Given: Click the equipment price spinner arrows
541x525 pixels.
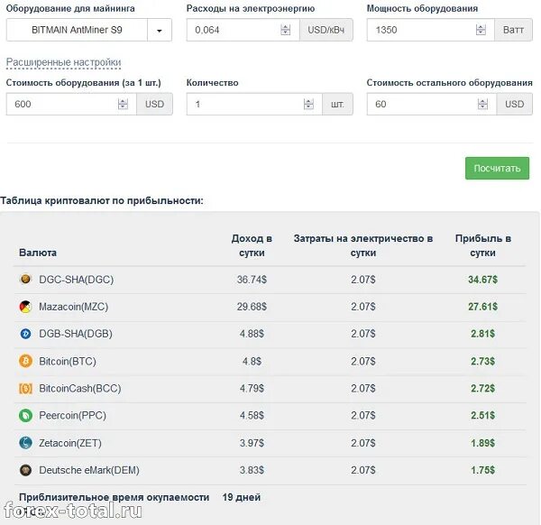Looking at the screenshot, I should point(123,104).
